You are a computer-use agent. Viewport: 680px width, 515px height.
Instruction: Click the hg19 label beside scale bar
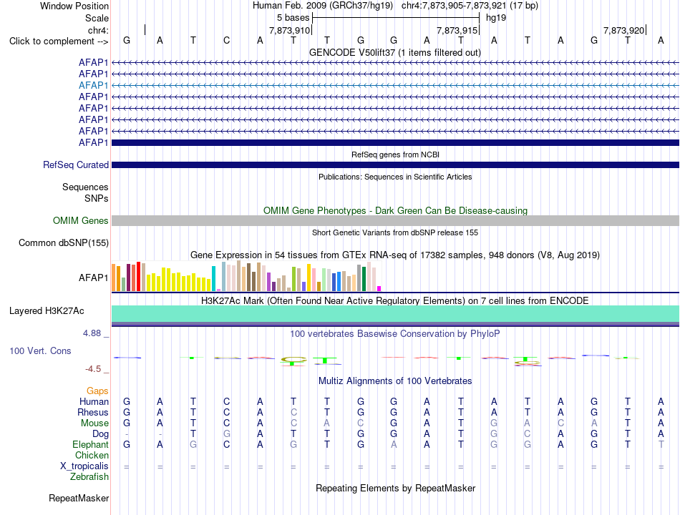[x=496, y=18]
